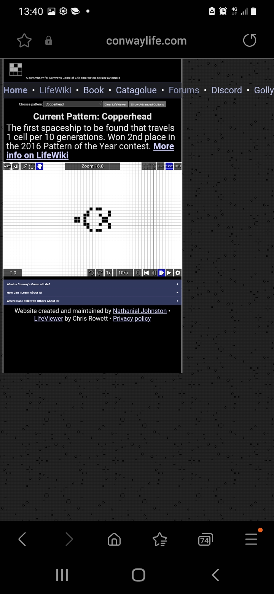The width and height of the screenshot is (274, 594).
Task: Click the padlock site security icon
Action: [49, 41]
